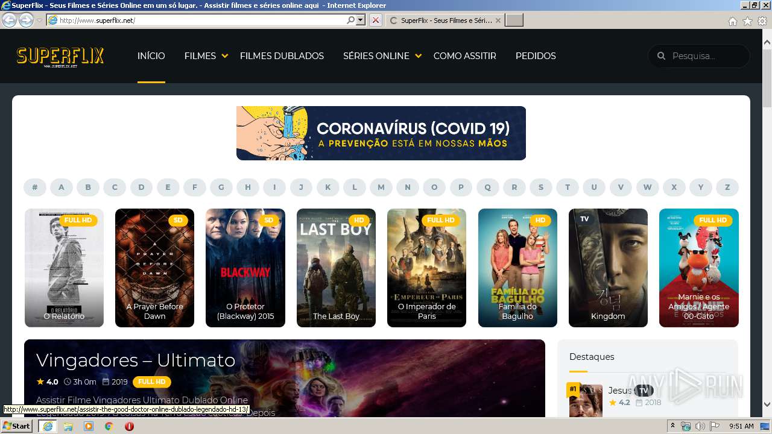Click the action center flag icon

click(715, 426)
